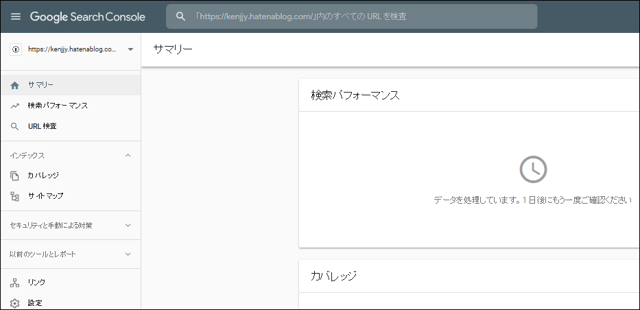Click the property icon beside kenjjy.hatenablog URL
This screenshot has width=640, height=310.
pyautogui.click(x=16, y=49)
